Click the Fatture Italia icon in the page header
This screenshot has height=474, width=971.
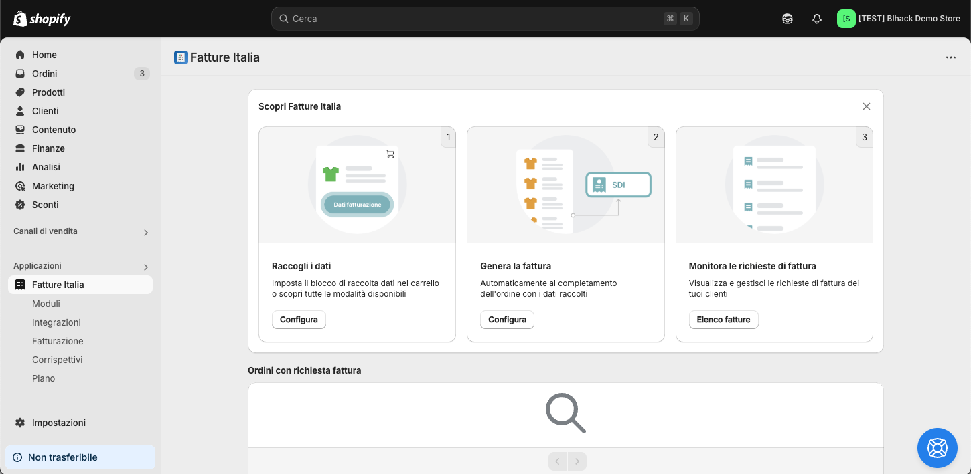pyautogui.click(x=181, y=57)
